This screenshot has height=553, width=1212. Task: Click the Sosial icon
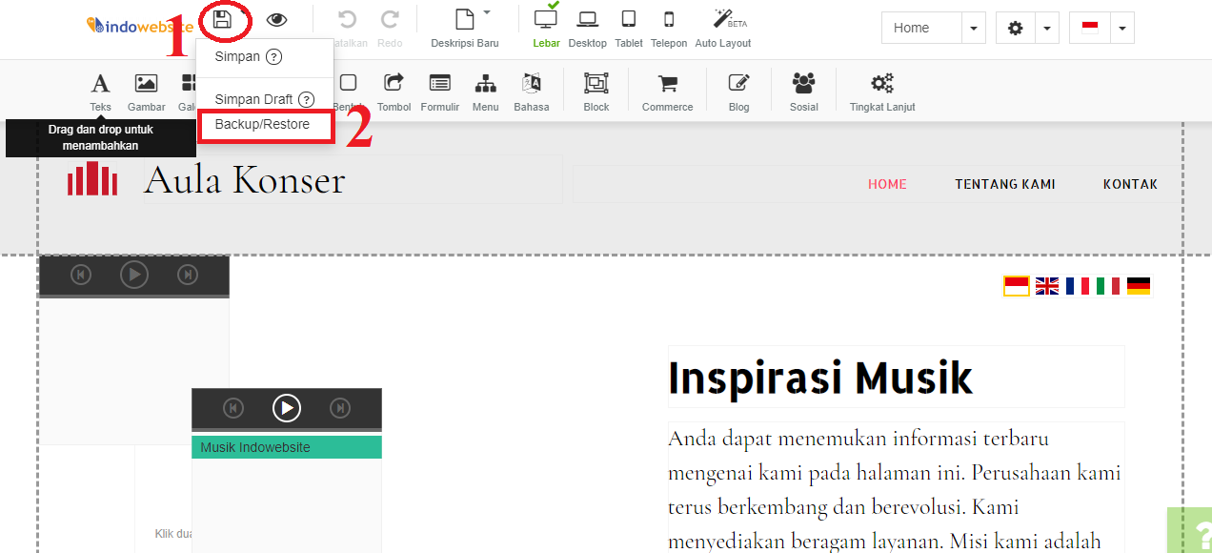(x=803, y=91)
